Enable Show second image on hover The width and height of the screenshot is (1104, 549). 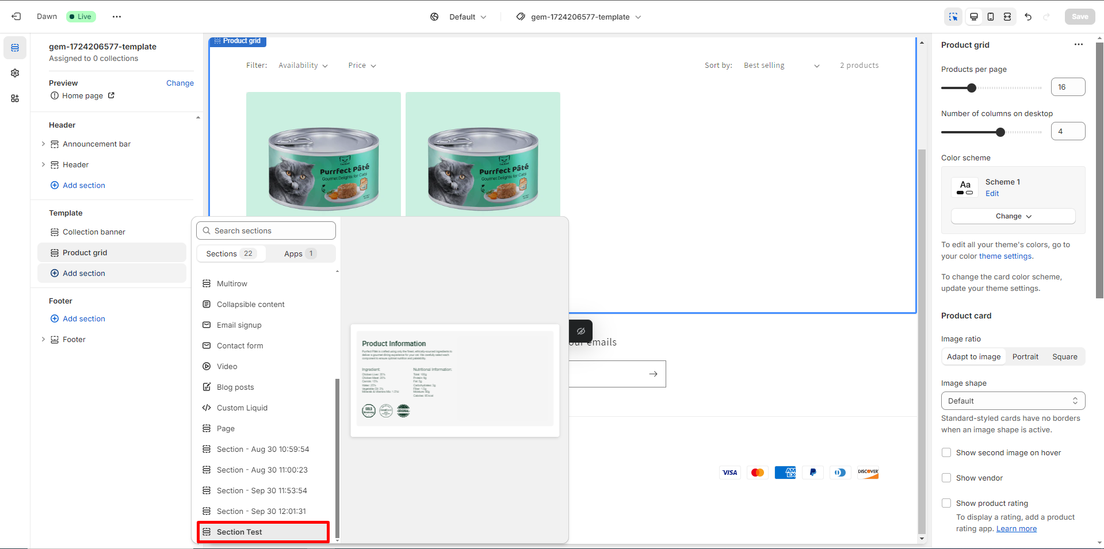[946, 452]
